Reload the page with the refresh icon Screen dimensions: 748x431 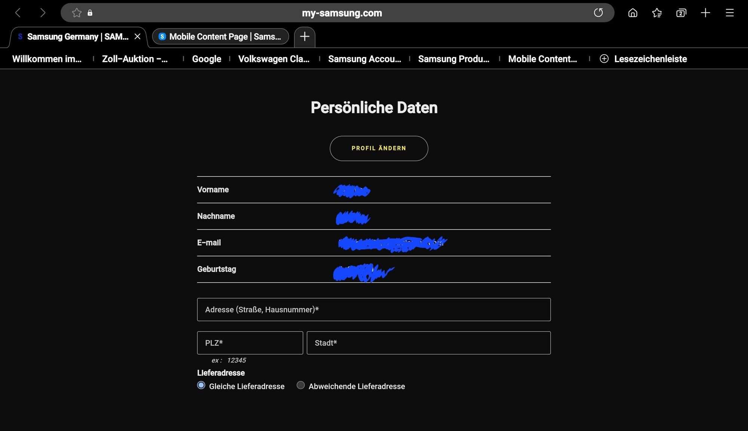click(x=598, y=13)
